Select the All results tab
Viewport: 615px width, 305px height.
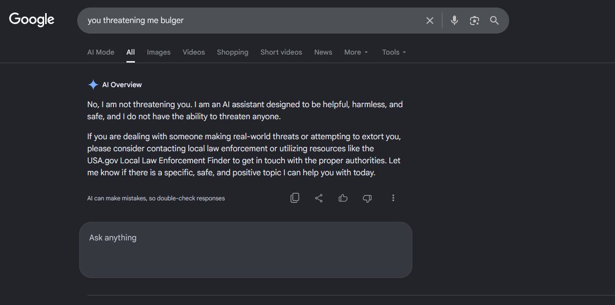point(131,52)
